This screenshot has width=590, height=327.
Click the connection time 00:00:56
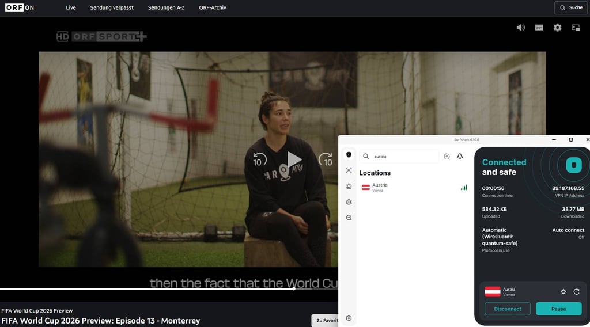(493, 188)
